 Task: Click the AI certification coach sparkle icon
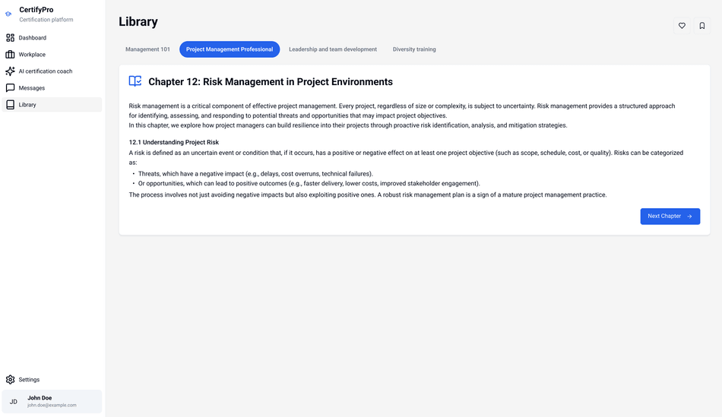(10, 71)
